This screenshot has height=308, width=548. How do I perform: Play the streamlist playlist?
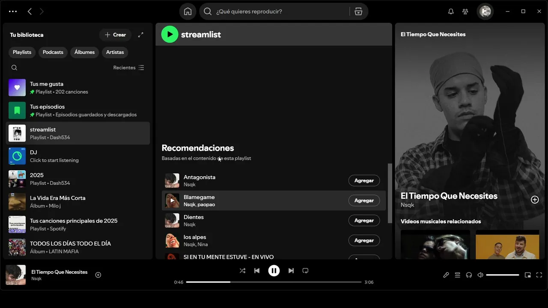pos(170,34)
